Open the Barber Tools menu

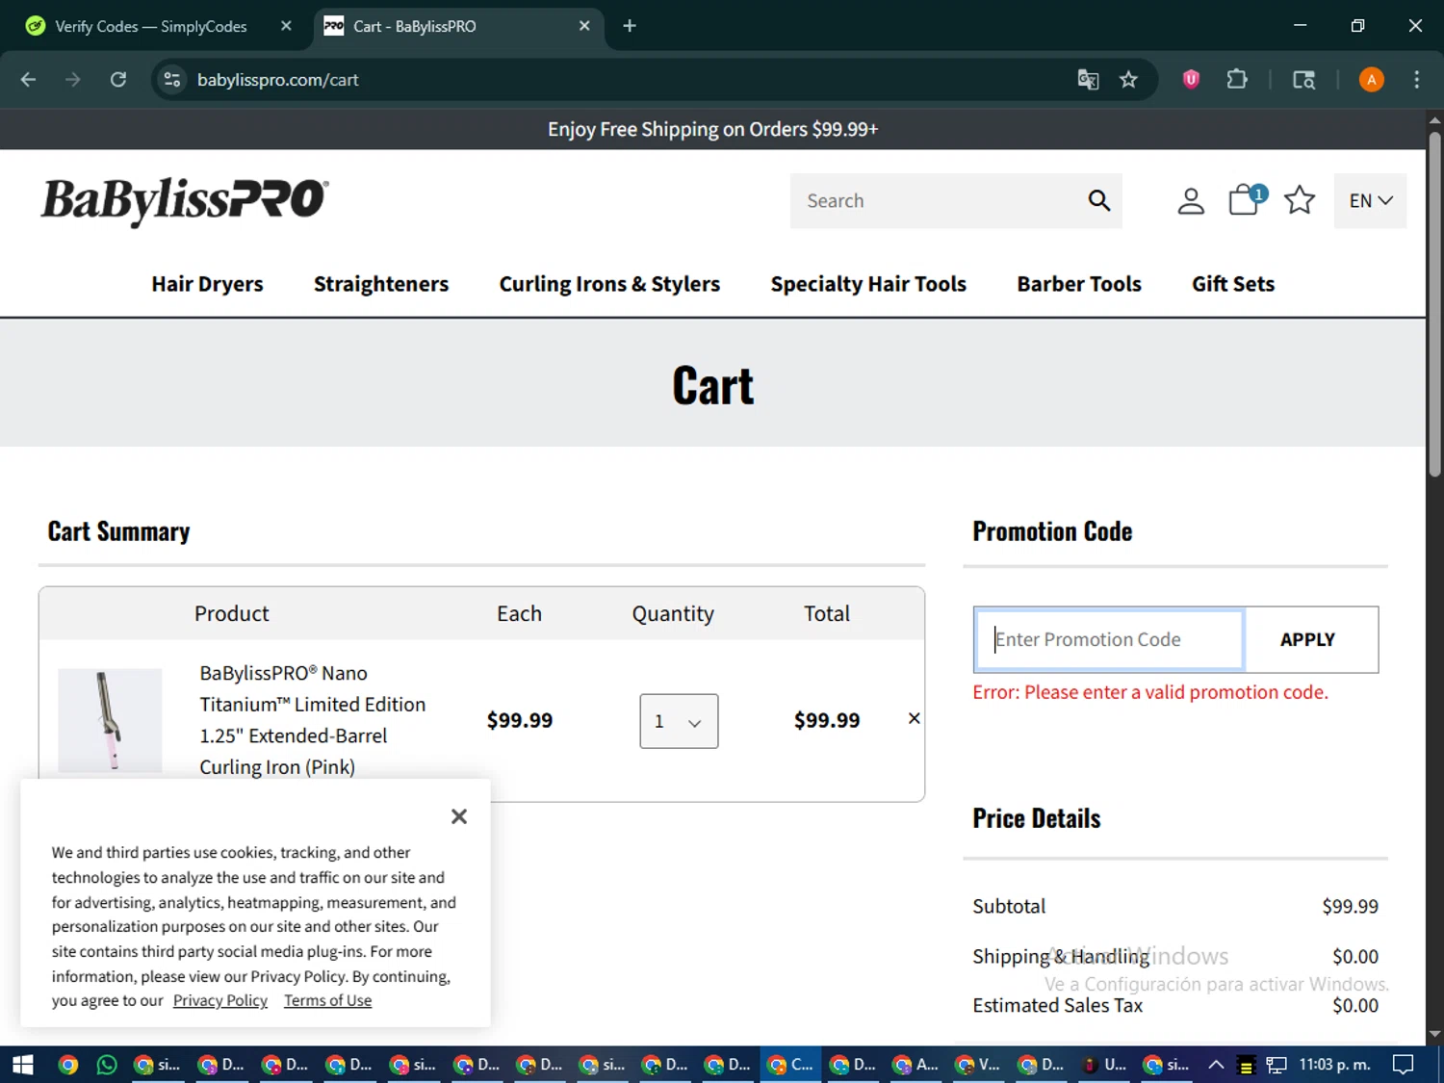point(1079,284)
